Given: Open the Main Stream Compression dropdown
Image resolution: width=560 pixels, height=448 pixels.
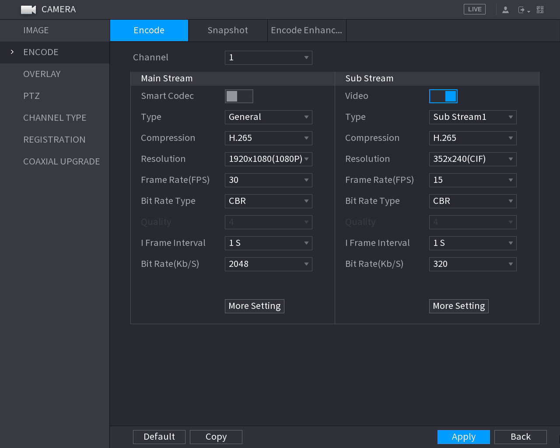Looking at the screenshot, I should pos(269,138).
